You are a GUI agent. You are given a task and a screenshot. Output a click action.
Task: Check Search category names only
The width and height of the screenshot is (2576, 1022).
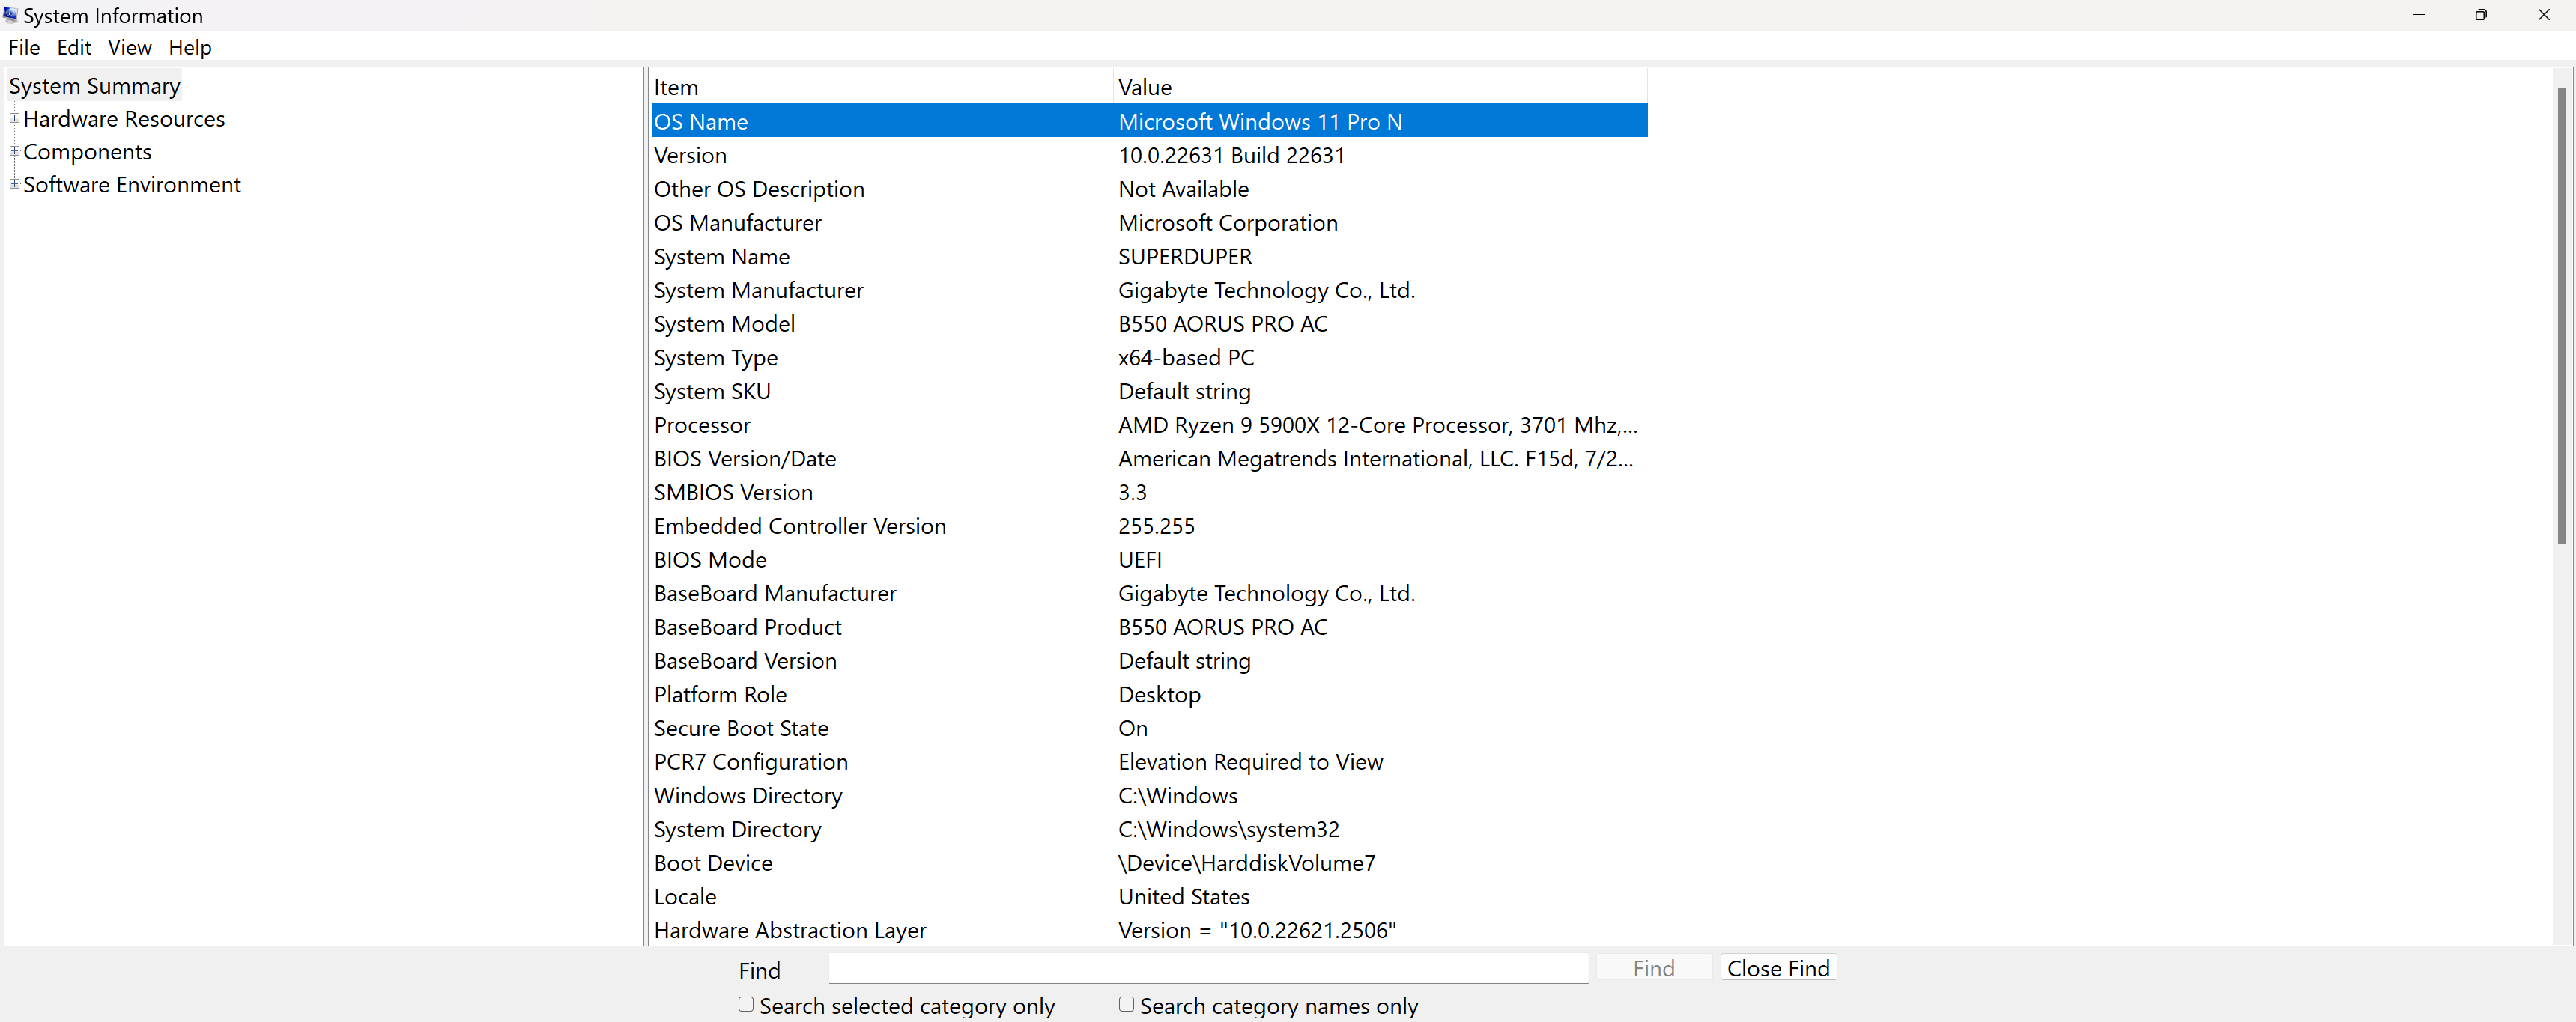coord(1126,1004)
